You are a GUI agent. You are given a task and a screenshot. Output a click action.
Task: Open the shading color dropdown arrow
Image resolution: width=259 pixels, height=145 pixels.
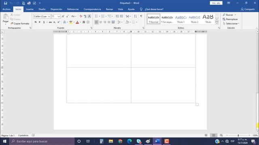[x=130, y=22]
